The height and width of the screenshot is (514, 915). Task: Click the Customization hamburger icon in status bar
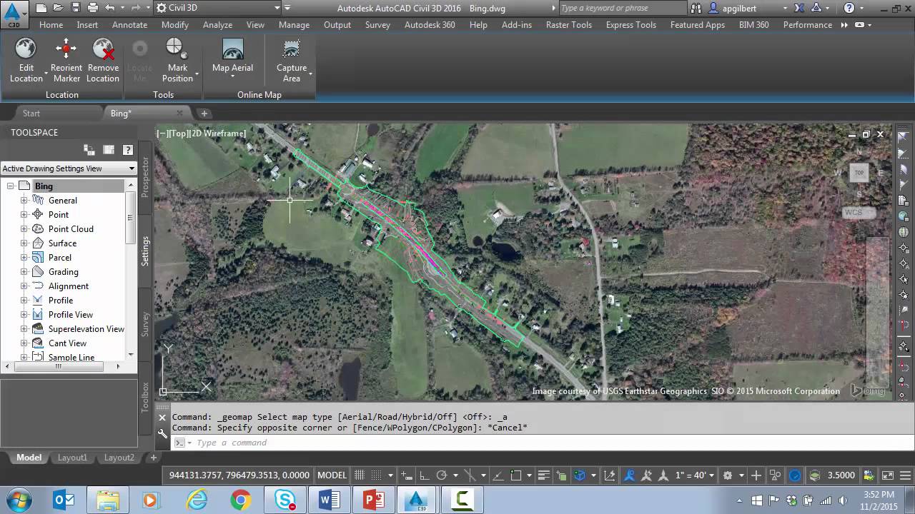point(905,475)
